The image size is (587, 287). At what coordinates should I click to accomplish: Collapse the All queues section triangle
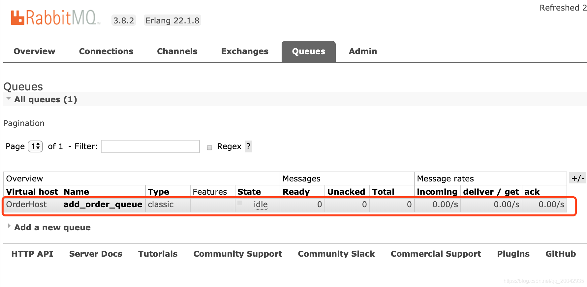click(x=9, y=99)
